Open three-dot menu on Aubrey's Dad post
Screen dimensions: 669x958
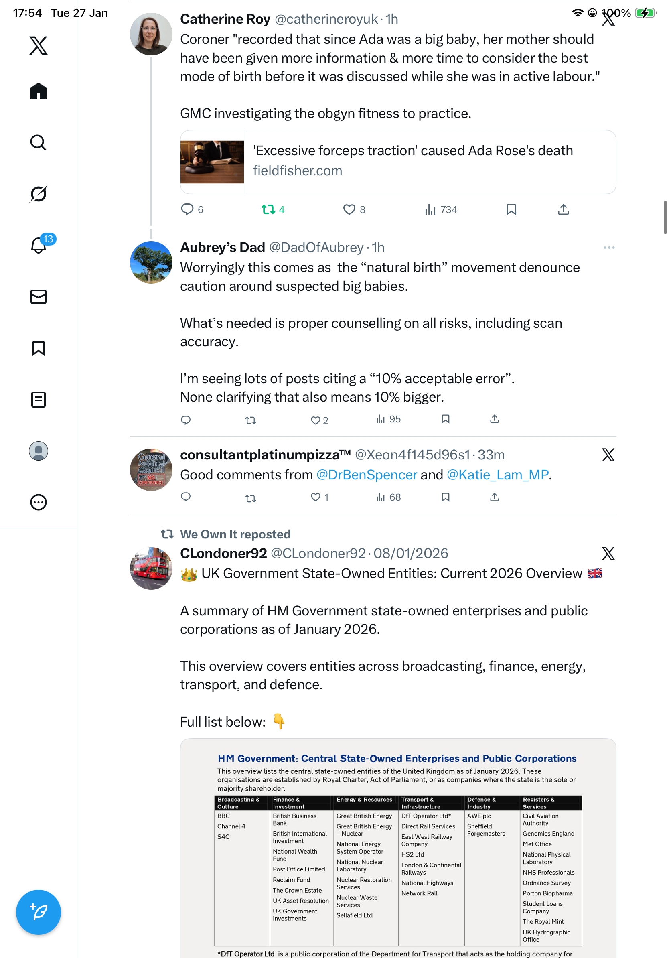[608, 248]
